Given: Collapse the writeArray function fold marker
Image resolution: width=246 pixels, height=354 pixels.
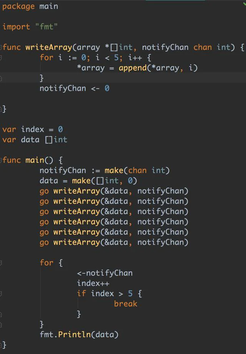Looking at the screenshot, I should tap(1, 47).
